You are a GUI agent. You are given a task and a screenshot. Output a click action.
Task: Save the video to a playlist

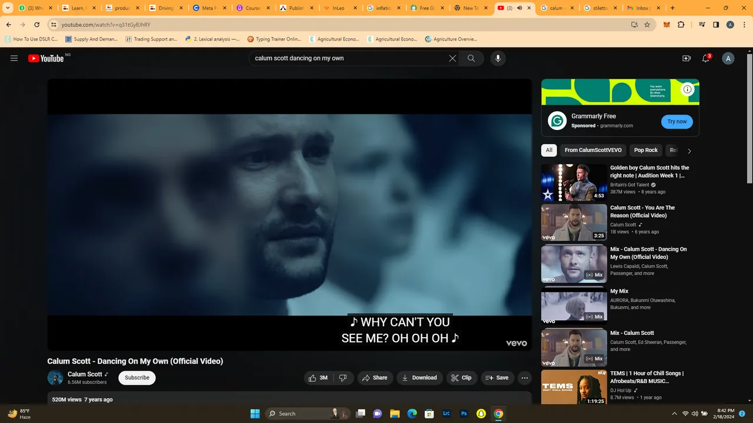(x=497, y=378)
